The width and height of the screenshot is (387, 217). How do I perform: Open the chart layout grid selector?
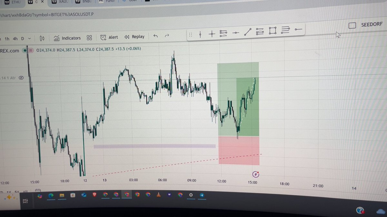point(89,38)
